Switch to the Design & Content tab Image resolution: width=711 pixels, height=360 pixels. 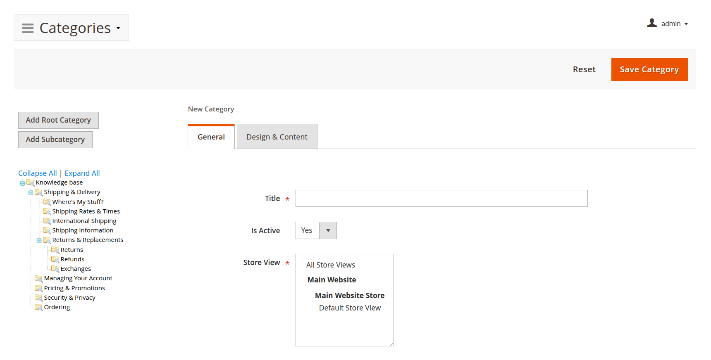[x=277, y=137]
